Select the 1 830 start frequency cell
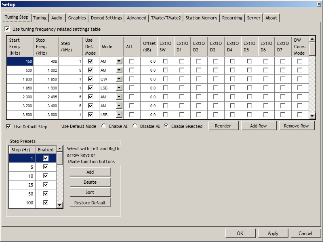The image size is (324, 242). (20, 79)
